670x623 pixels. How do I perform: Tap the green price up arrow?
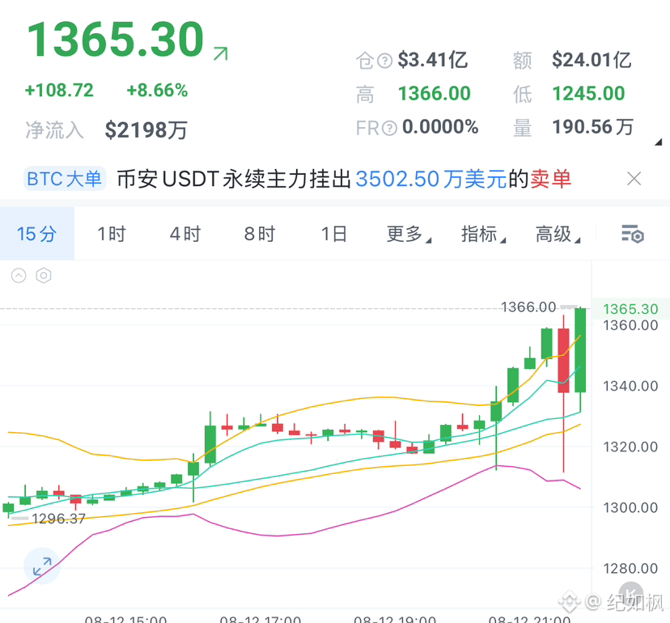pyautogui.click(x=220, y=53)
